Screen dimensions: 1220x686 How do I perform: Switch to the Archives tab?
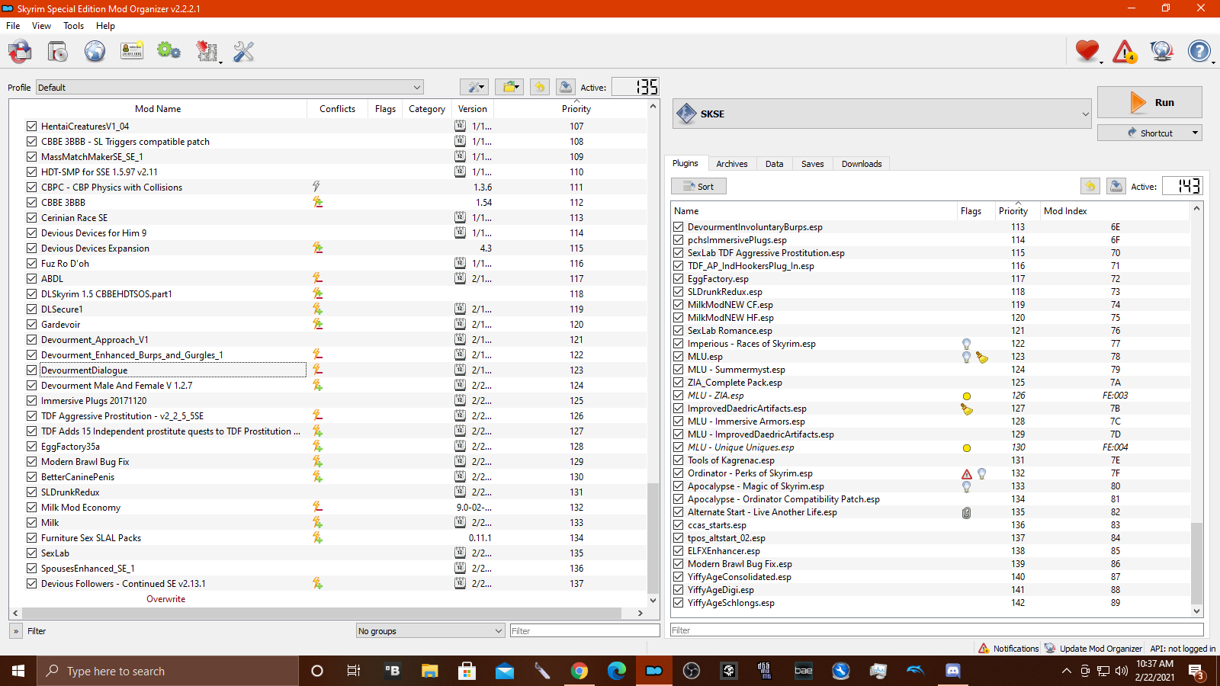[731, 164]
